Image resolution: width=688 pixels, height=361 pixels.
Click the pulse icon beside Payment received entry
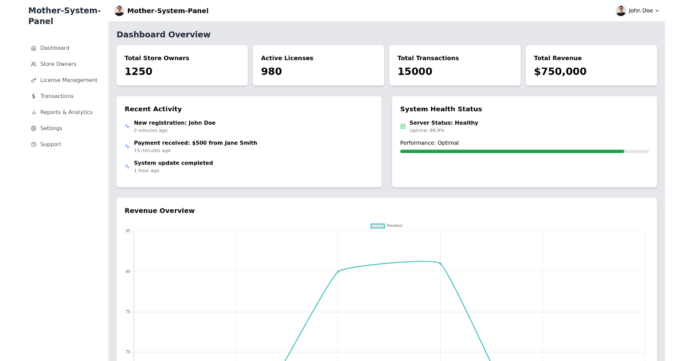tap(127, 146)
